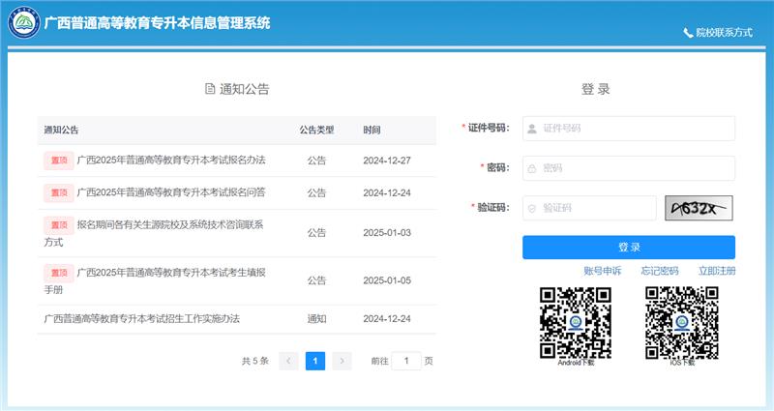Image resolution: width=774 pixels, height=411 pixels.
Task: Click the 通知 type cell in the last row
Action: point(316,319)
